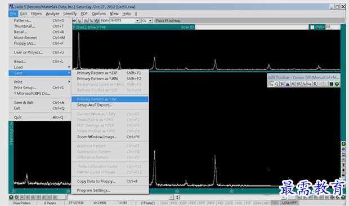Expand the Load submenu
This screenshot has width=349, height=206.
click(x=40, y=67)
